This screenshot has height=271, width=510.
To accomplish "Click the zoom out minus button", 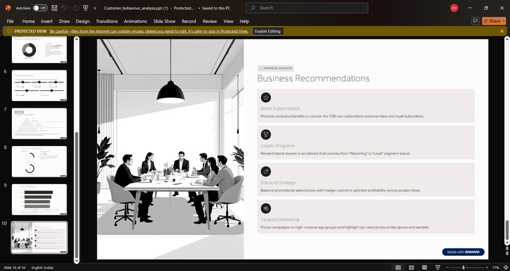I will [x=448, y=268].
